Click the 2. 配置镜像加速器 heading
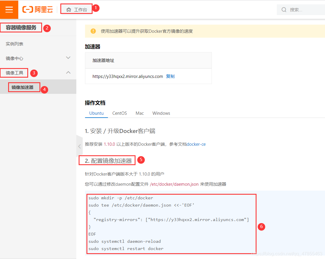Screen dimensions: 325x259 [108, 161]
